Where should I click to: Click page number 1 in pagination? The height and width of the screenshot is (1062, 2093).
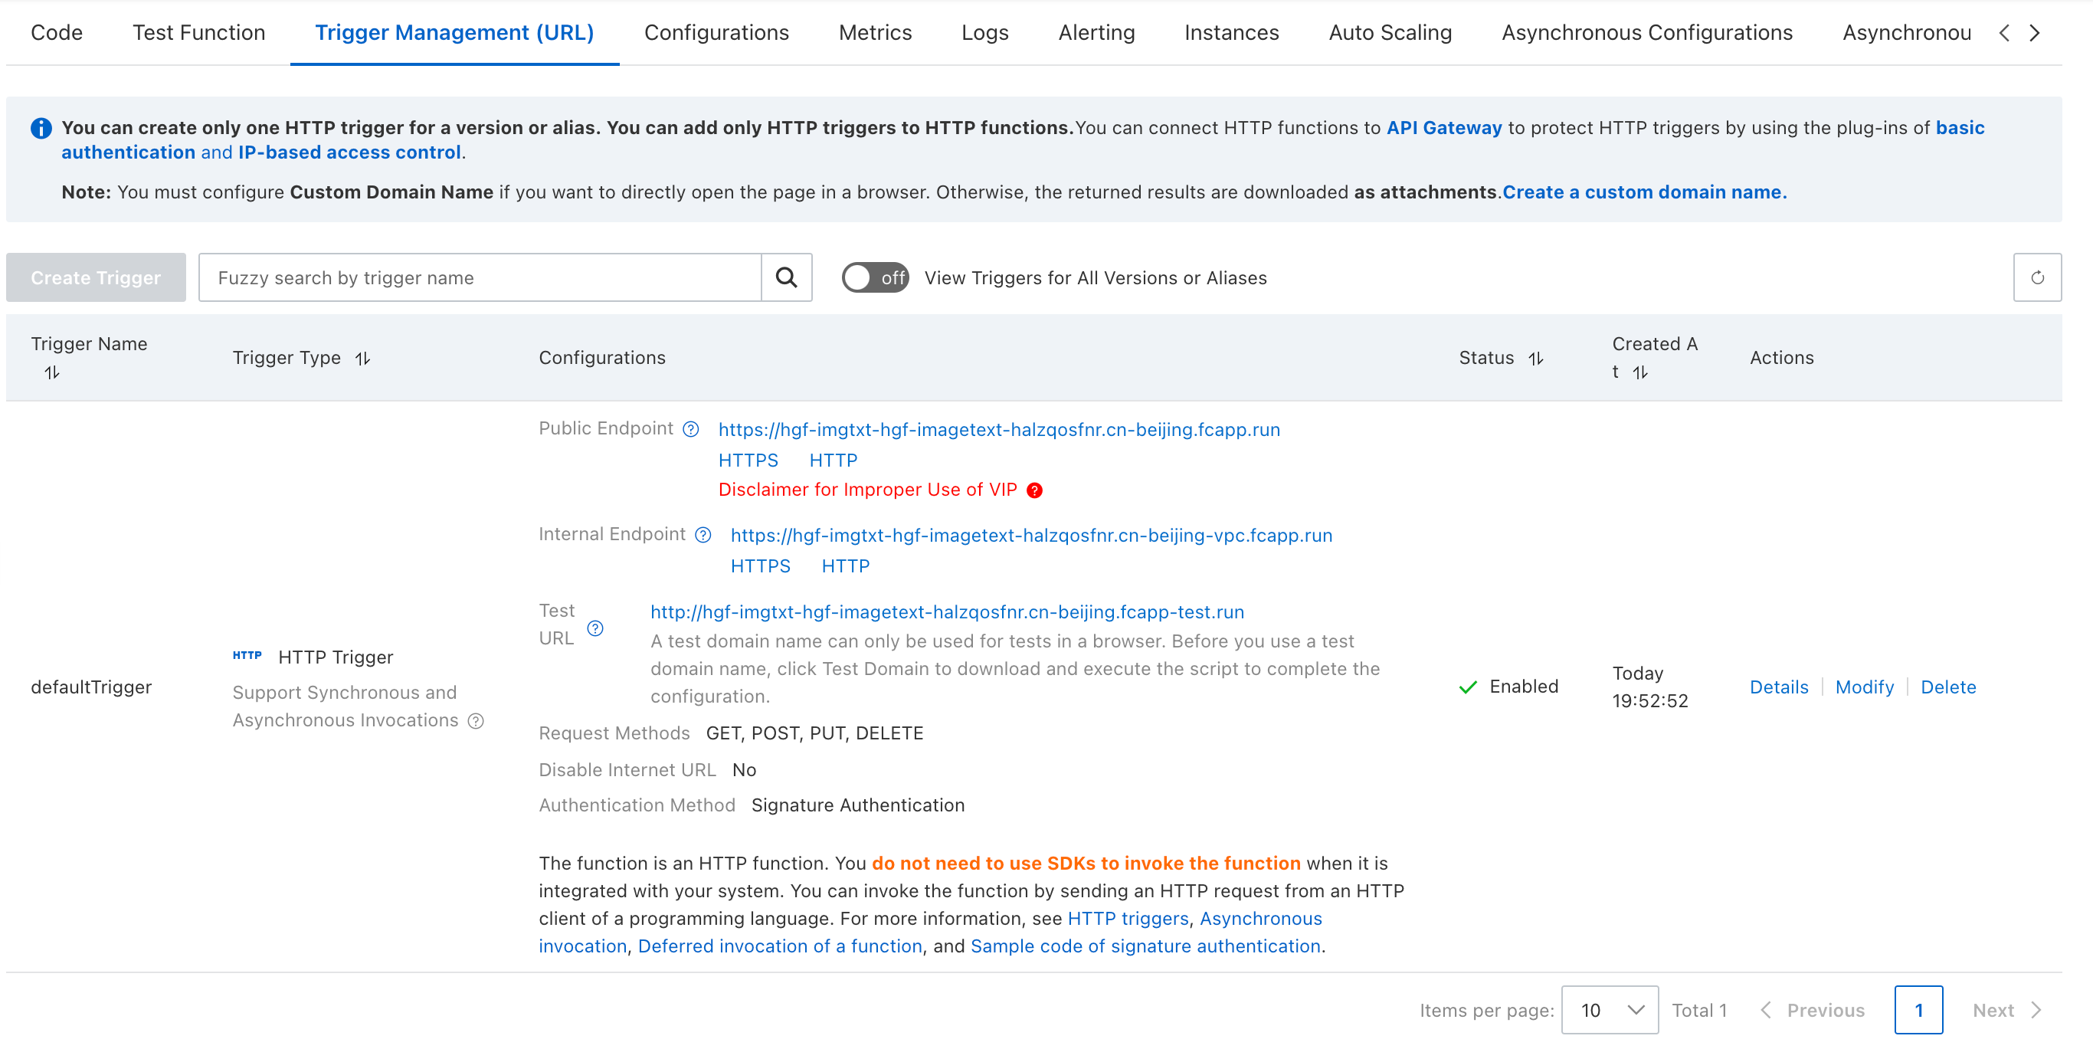tap(1918, 1009)
